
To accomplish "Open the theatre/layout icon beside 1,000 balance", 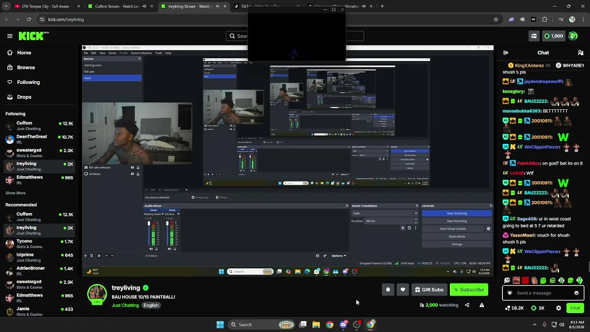I will coord(534,36).
